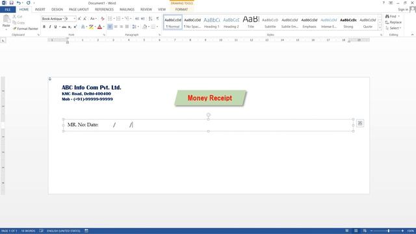Switch to the DESIGN tab
This screenshot has width=416, height=234.
(57, 10)
